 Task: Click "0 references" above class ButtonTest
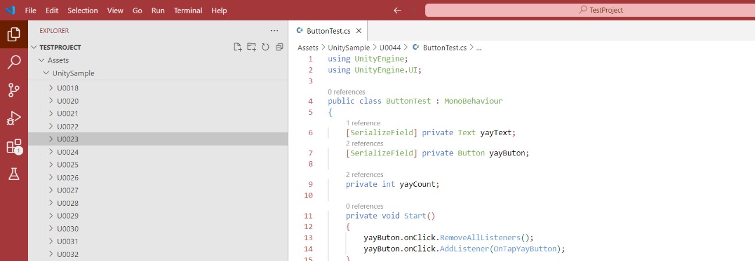pos(347,92)
